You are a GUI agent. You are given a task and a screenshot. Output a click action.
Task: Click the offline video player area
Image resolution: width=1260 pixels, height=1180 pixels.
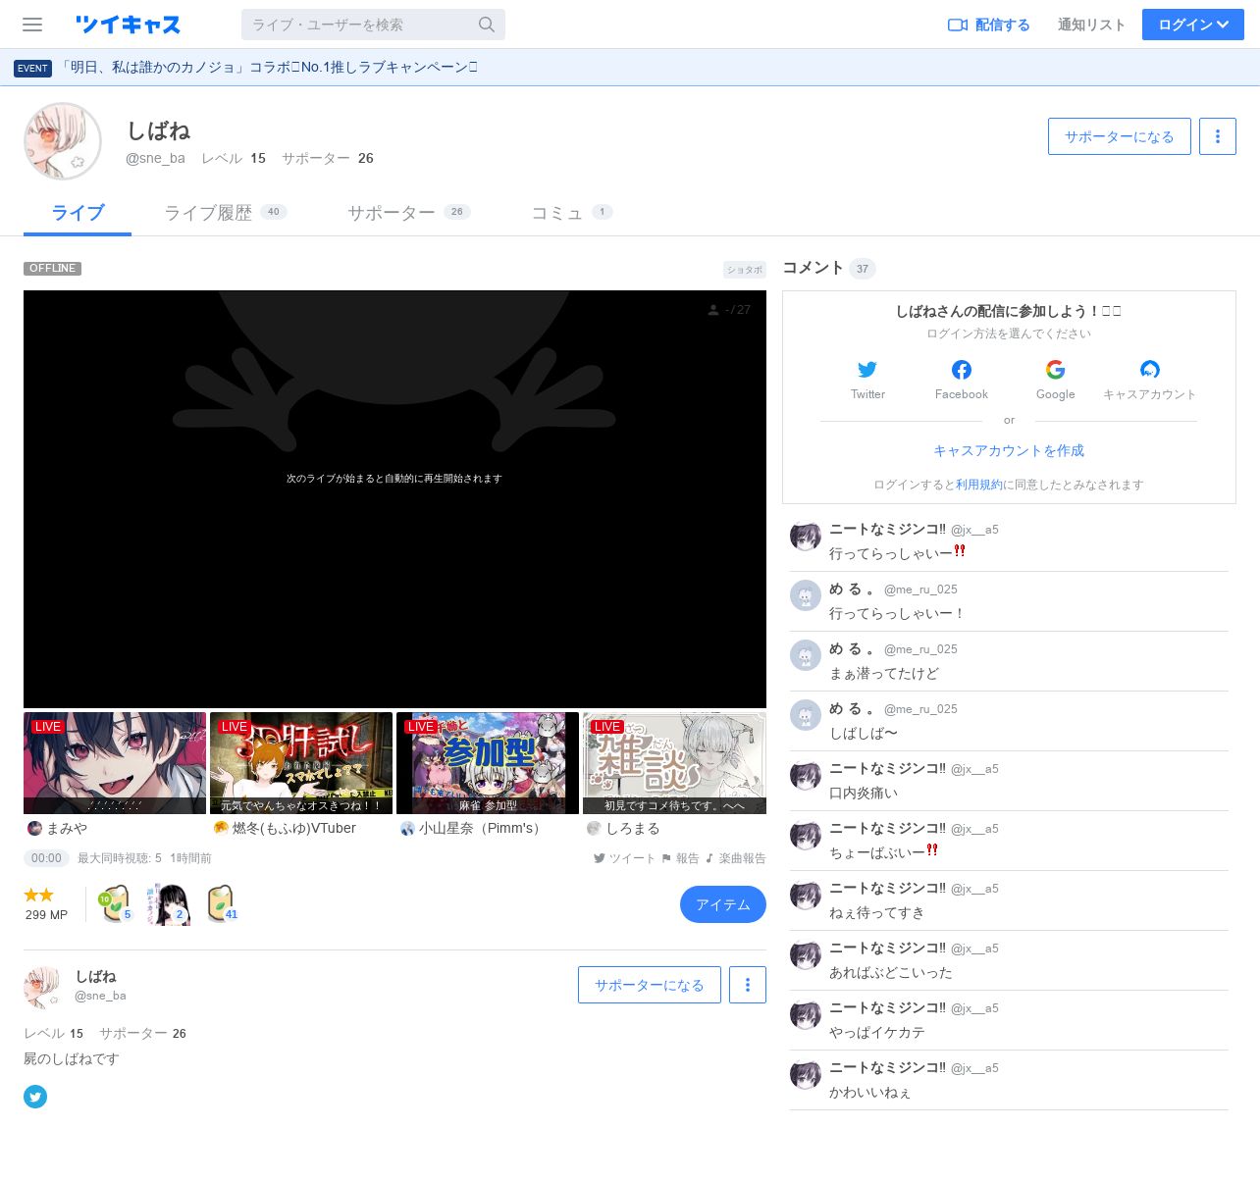click(394, 498)
